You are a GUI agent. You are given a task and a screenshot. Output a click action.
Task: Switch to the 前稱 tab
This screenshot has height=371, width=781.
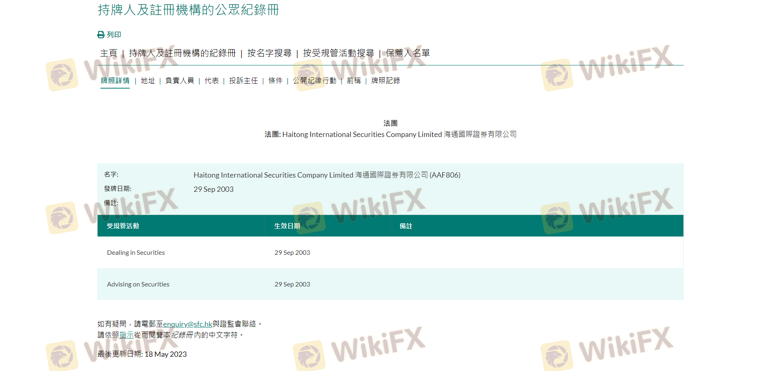pos(353,81)
